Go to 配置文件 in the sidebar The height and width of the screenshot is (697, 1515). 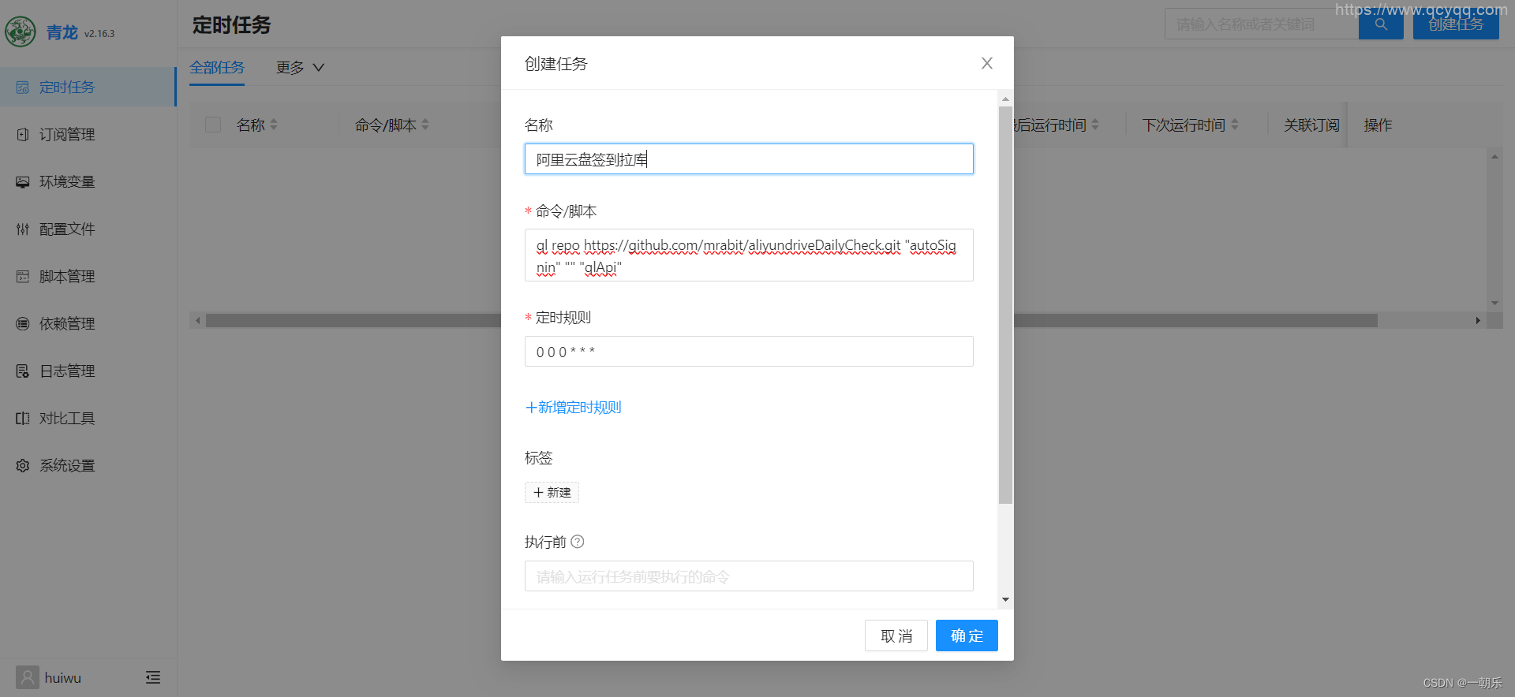pyautogui.click(x=67, y=229)
